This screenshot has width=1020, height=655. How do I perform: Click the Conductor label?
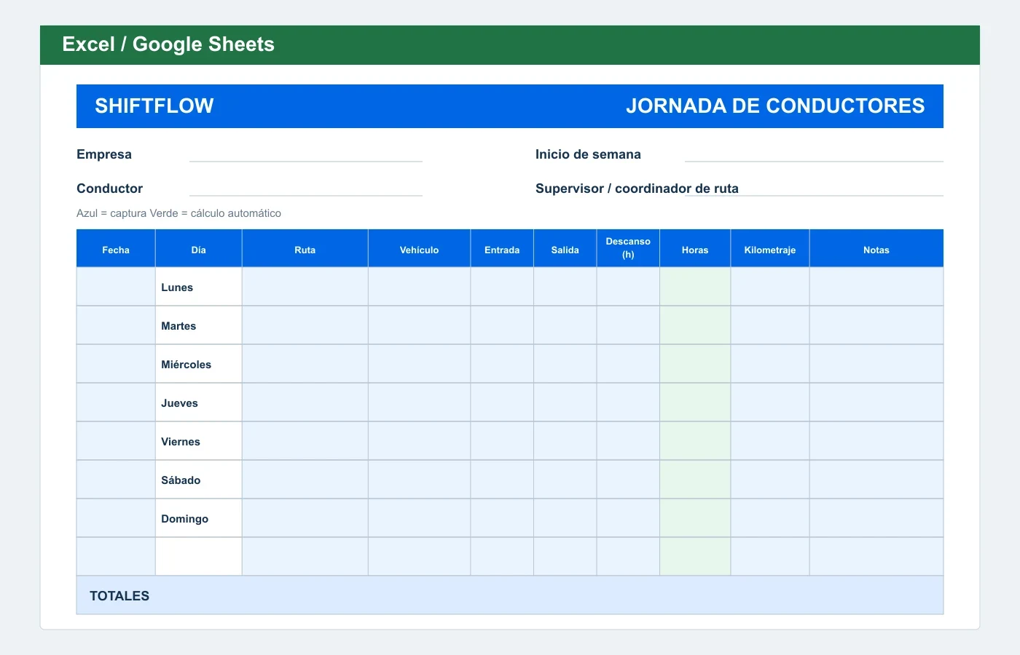pos(109,188)
